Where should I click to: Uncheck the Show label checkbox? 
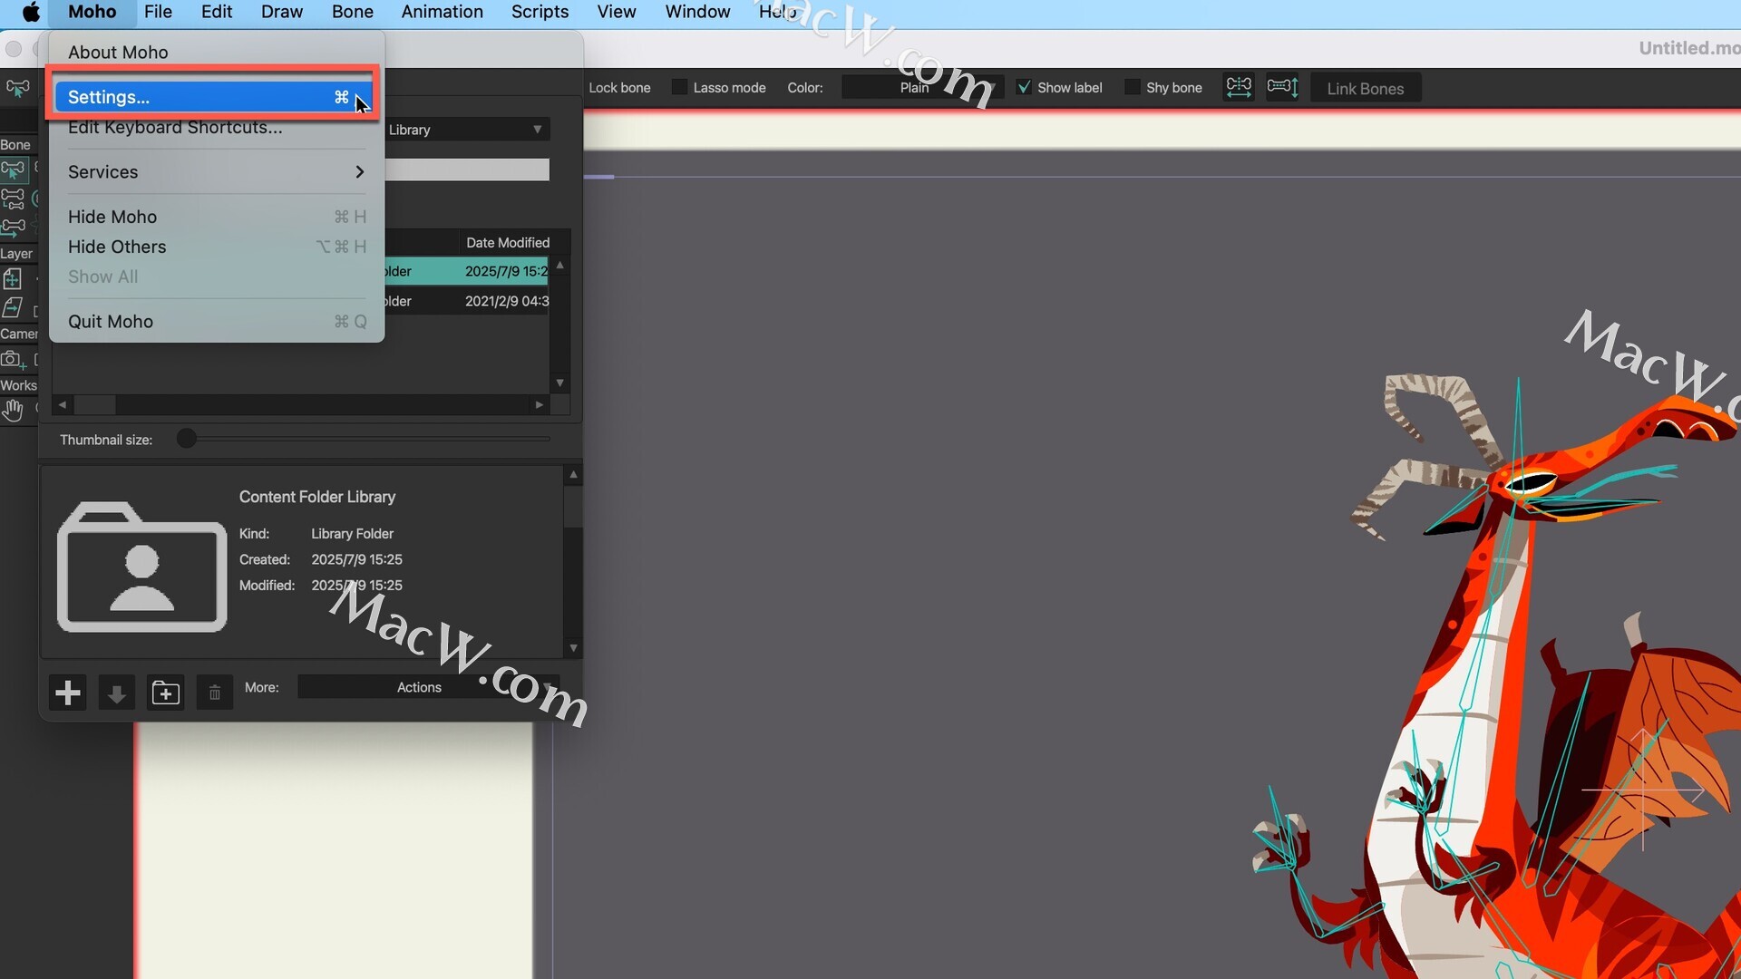pos(1023,87)
